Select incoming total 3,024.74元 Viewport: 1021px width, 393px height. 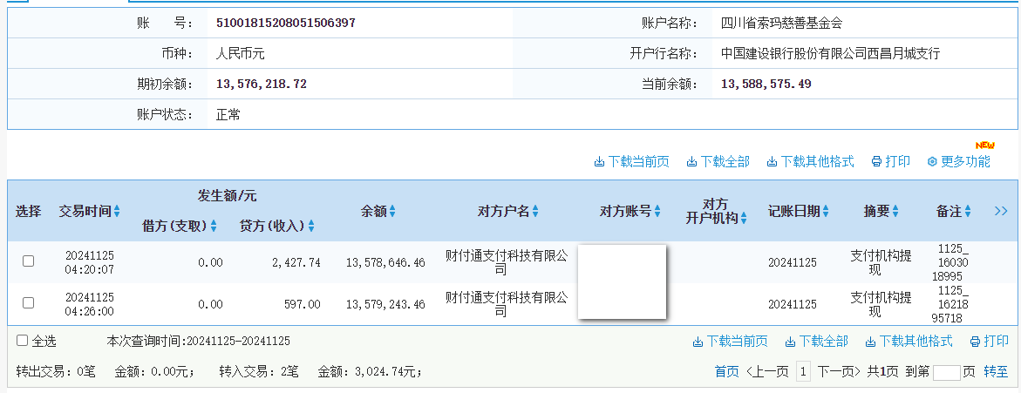click(387, 372)
